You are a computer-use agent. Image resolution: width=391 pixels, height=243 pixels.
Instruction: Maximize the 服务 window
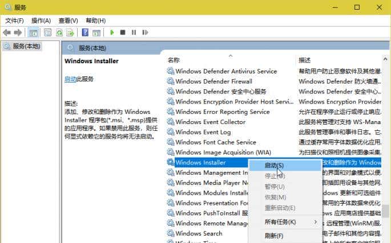click(357, 7)
